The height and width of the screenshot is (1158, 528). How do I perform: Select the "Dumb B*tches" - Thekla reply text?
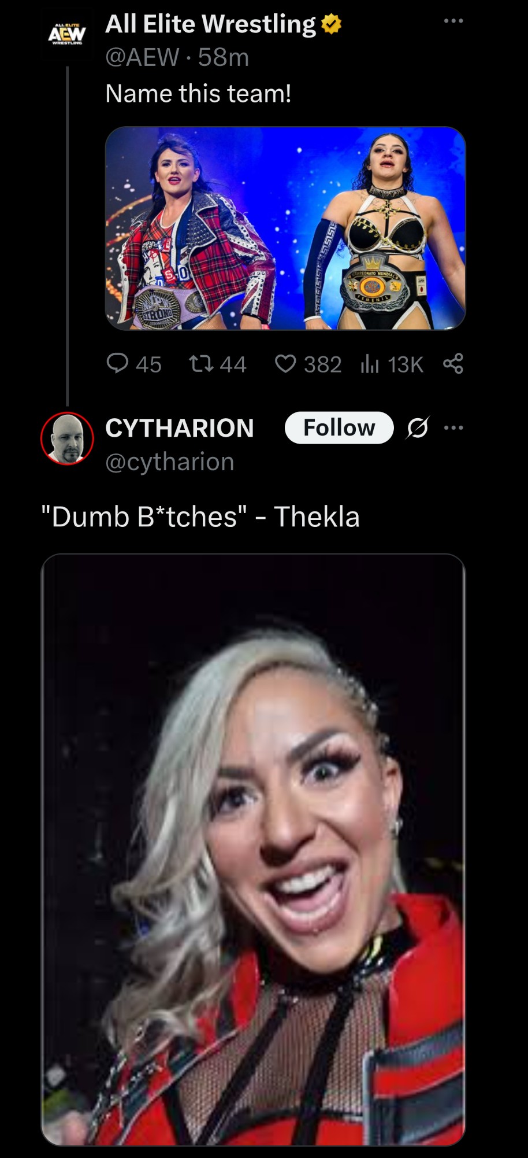click(x=200, y=517)
